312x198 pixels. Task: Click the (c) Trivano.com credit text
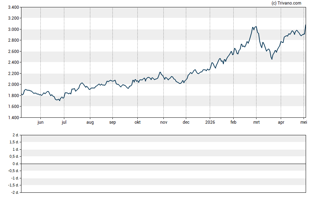click(286, 3)
